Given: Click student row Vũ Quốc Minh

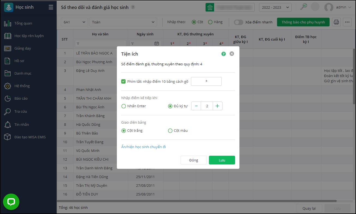Looking at the screenshot, I should (x=88, y=151).
